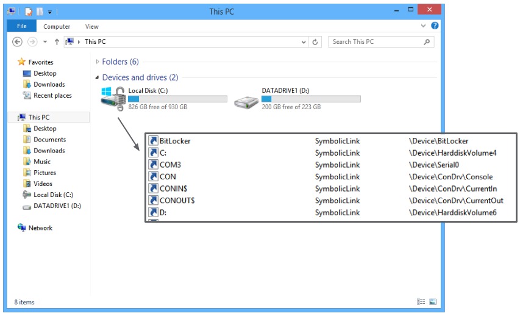Open Desktop under Favorites

point(45,73)
